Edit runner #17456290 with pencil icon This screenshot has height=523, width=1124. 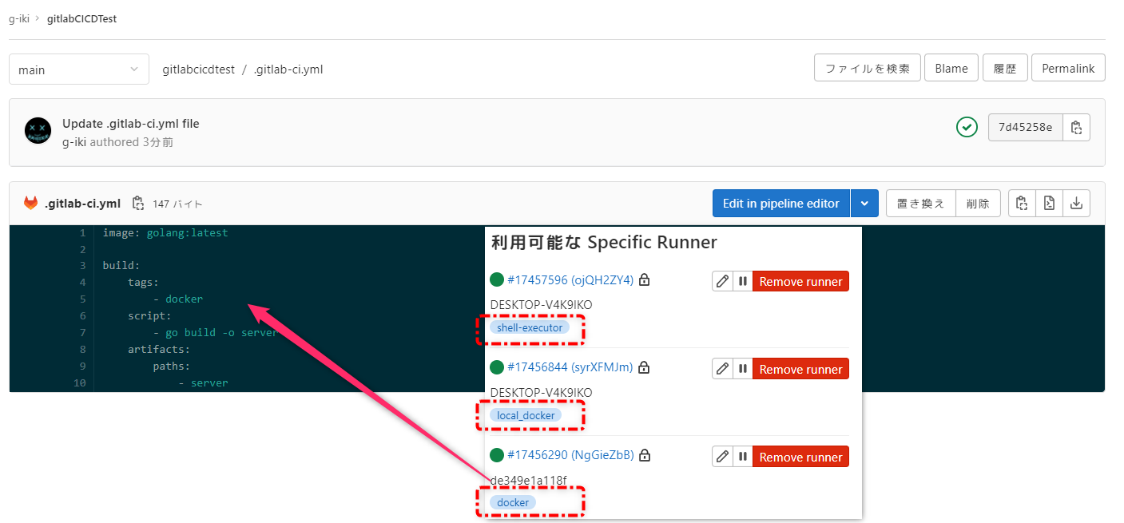(722, 457)
